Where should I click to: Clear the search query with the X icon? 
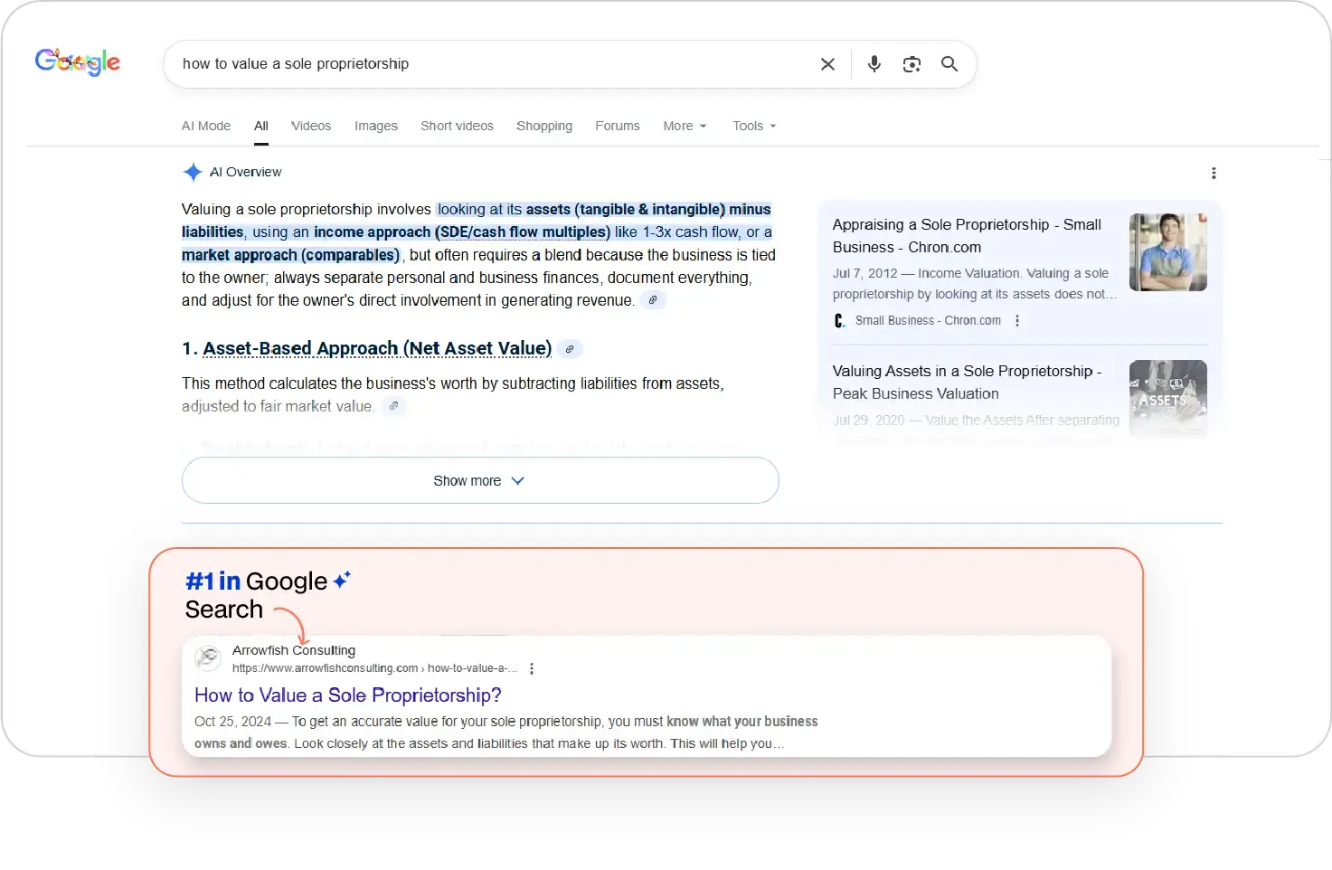[827, 64]
